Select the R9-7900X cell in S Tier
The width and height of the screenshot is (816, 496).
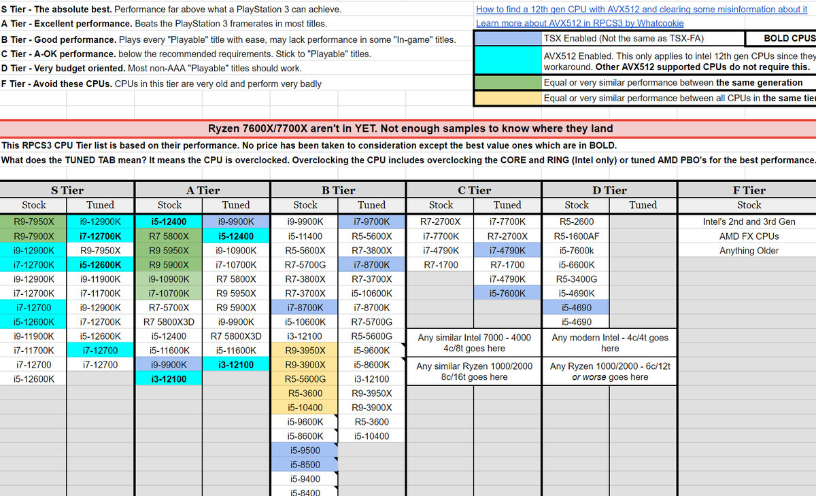pyautogui.click(x=33, y=236)
